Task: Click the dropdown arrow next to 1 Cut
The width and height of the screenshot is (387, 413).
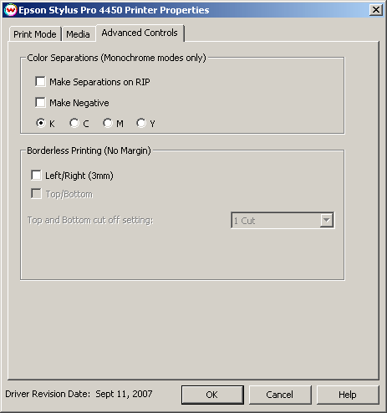Action: pyautogui.click(x=326, y=221)
